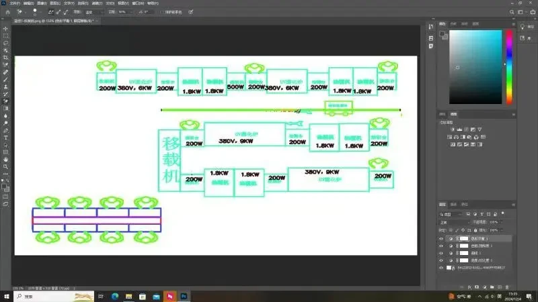Click the add layer mask icon

tap(477, 287)
